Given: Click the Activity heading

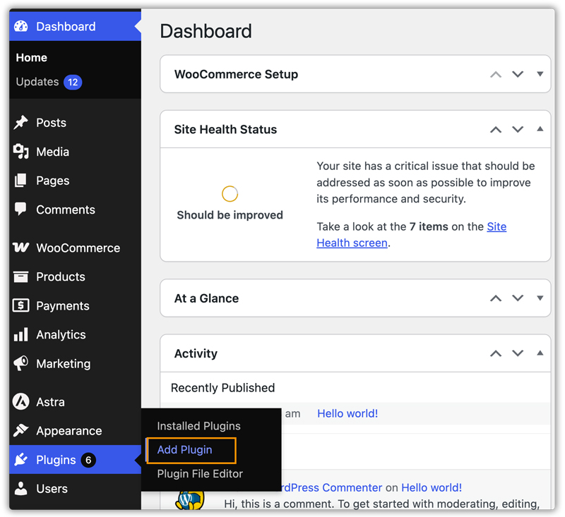Looking at the screenshot, I should coord(196,353).
